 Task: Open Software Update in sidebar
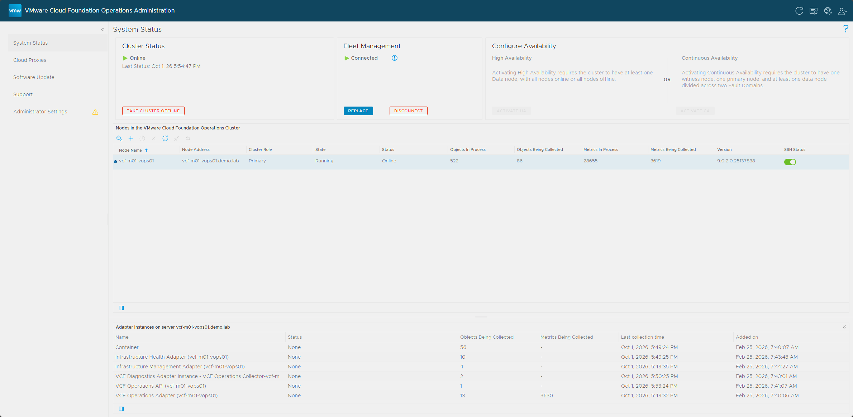click(x=58, y=77)
